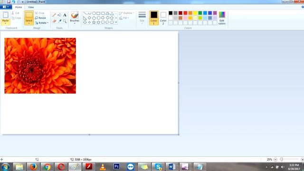Open the Paste dropdown arrow
Image resolution: width=304 pixels, height=171 pixels.
(5, 23)
